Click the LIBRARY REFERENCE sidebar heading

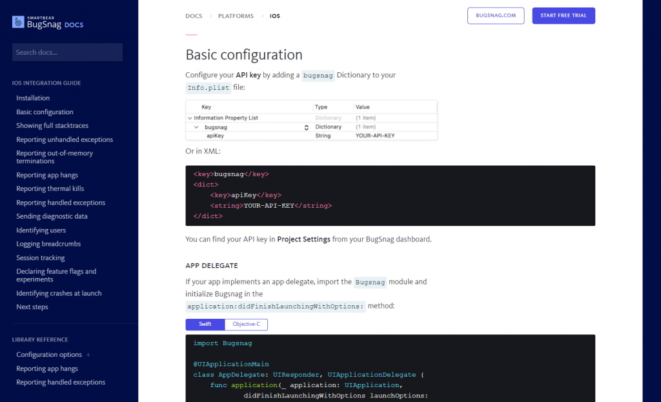[40, 339]
